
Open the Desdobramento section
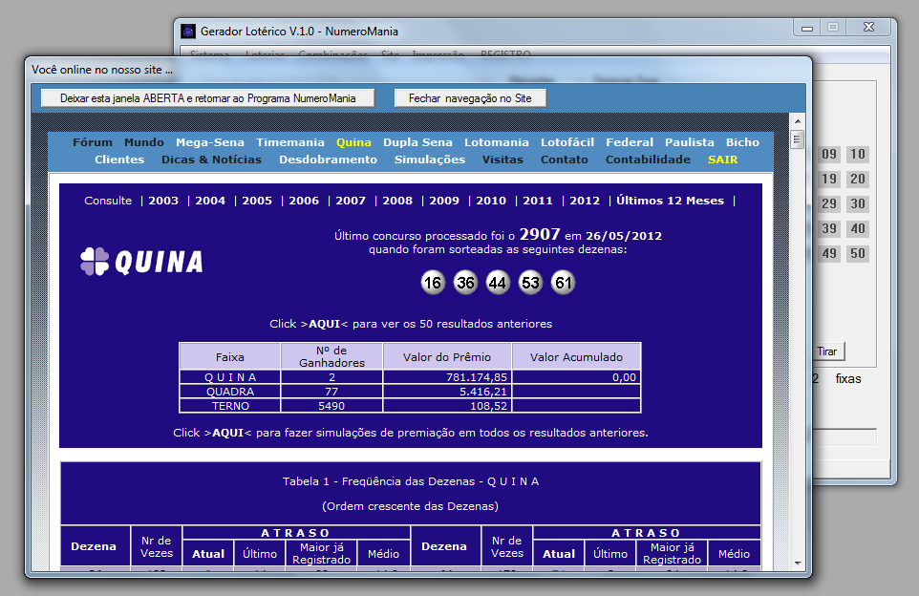329,160
